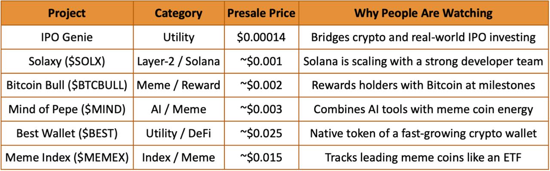The image size is (550, 171).
Task: Select the Layer-2 / Solana category cell
Action: click(178, 61)
